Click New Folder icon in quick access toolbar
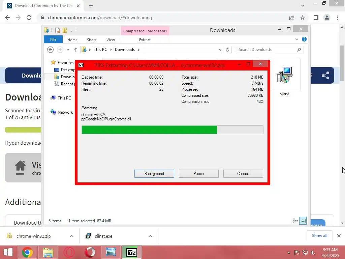 tap(65, 30)
